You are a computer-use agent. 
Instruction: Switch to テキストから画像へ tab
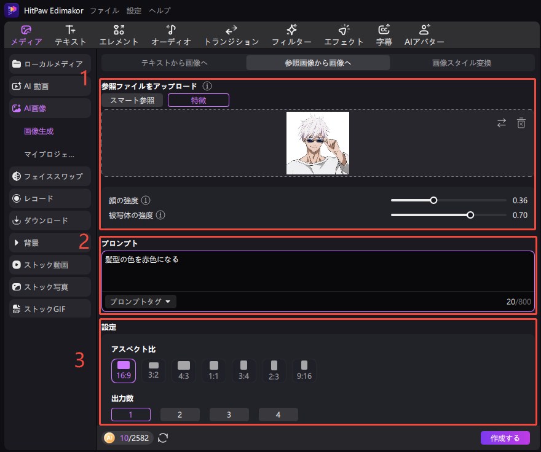point(174,63)
